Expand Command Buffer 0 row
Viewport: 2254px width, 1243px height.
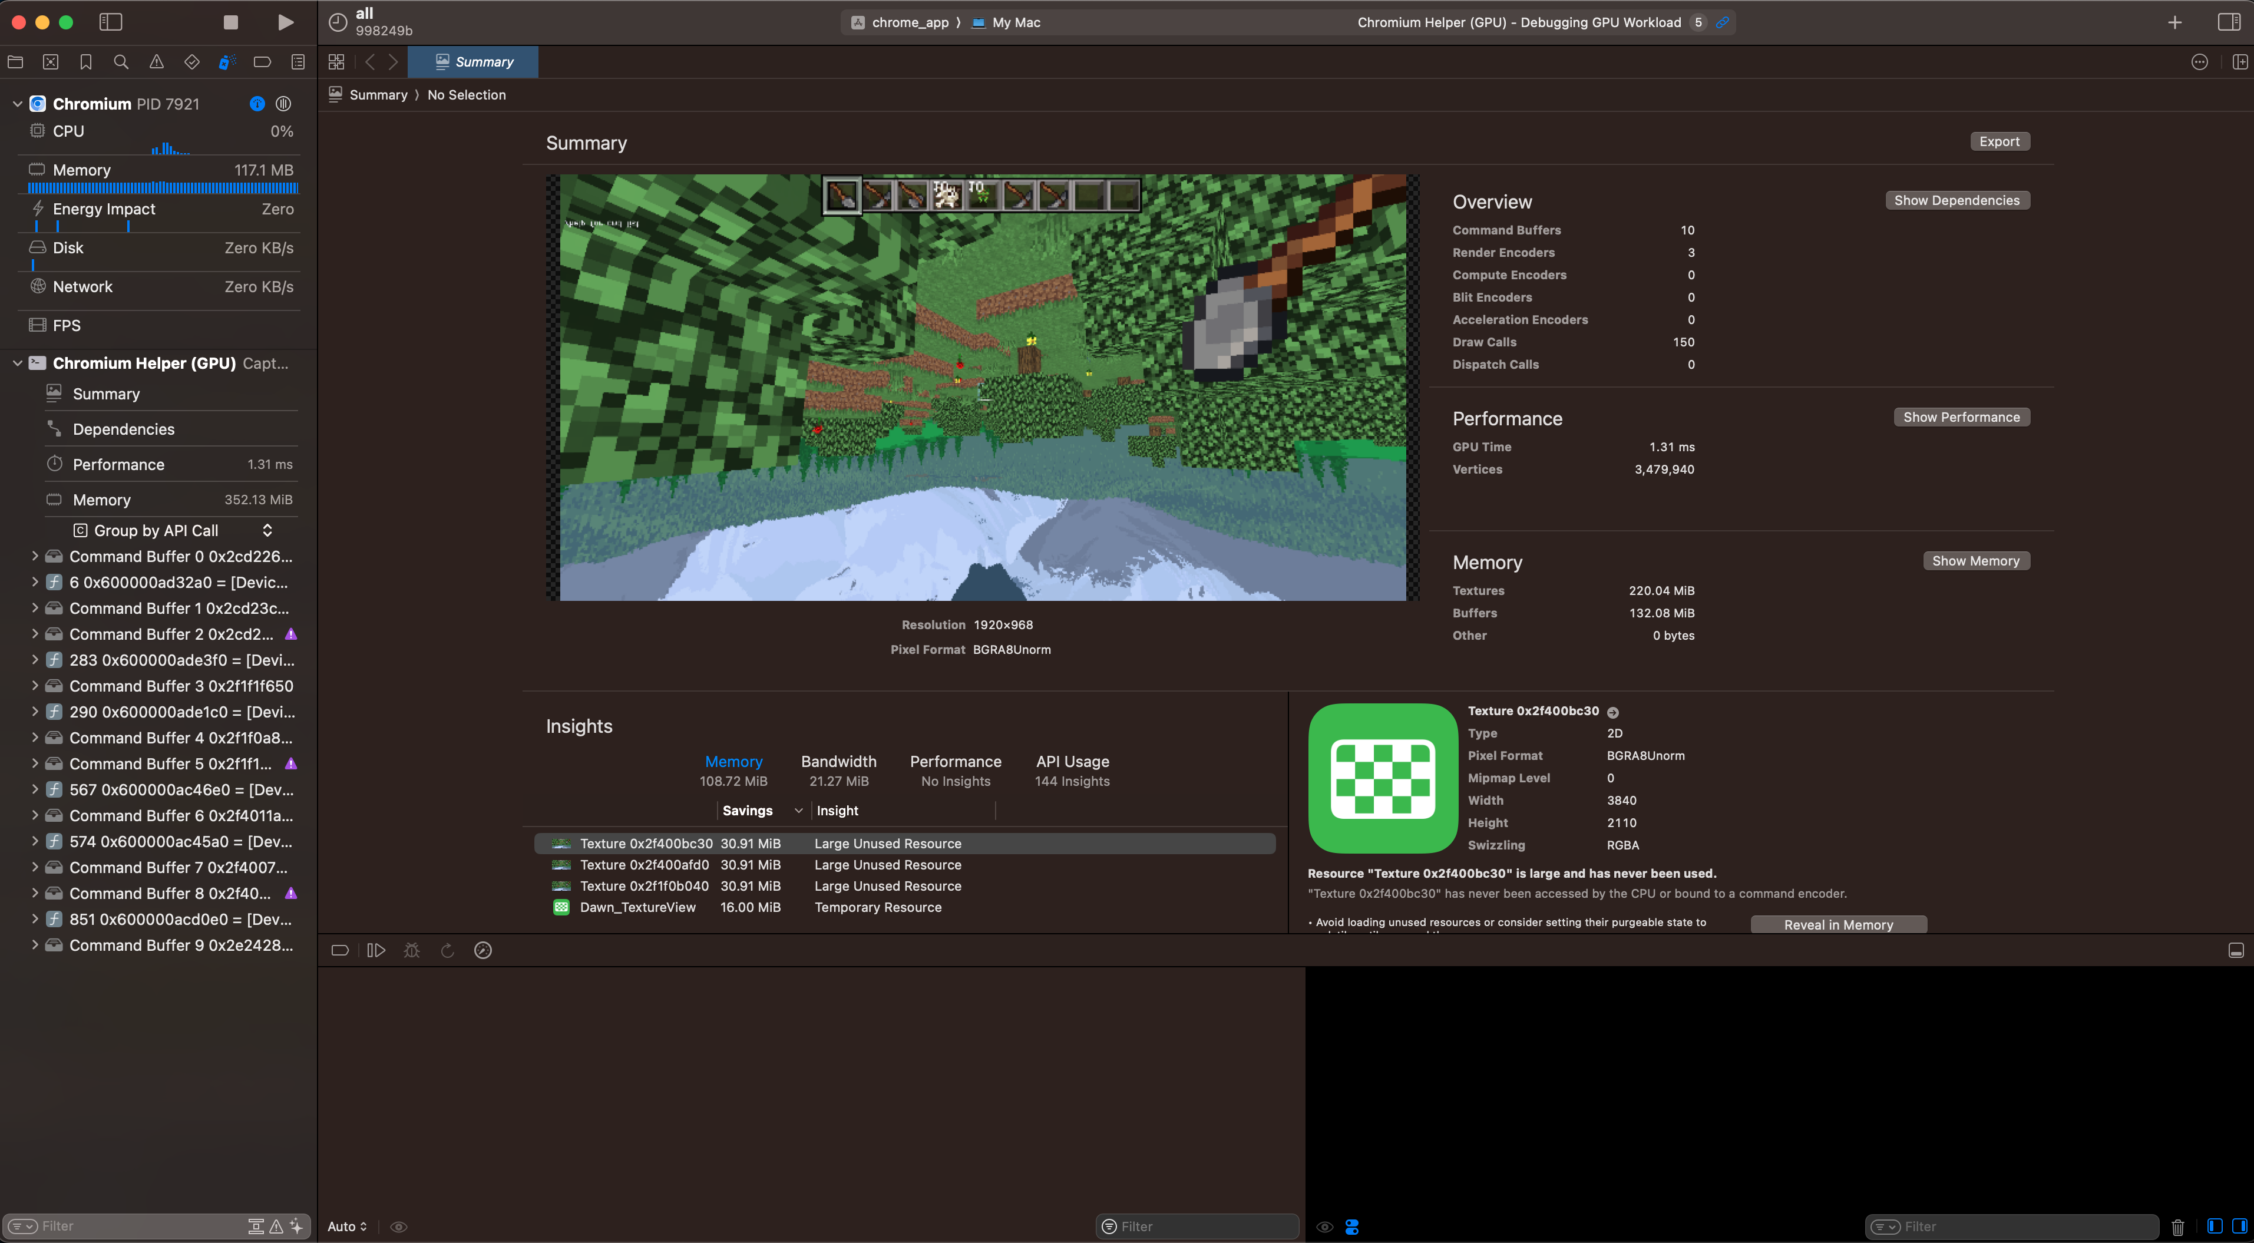(35, 556)
